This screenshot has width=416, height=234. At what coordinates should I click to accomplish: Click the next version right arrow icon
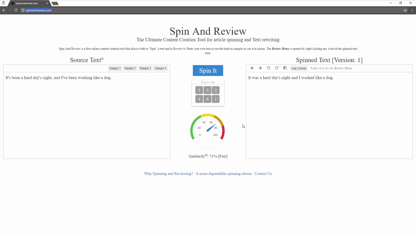pyautogui.click(x=260, y=68)
